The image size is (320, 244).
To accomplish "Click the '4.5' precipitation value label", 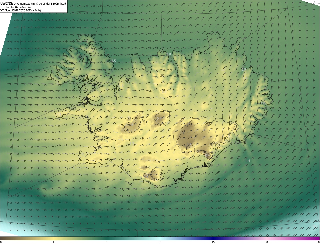I will click(113, 61).
